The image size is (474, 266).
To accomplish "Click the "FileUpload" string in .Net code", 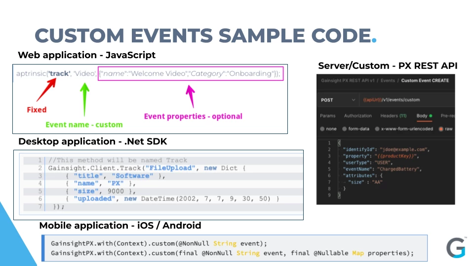I will (x=170, y=168).
